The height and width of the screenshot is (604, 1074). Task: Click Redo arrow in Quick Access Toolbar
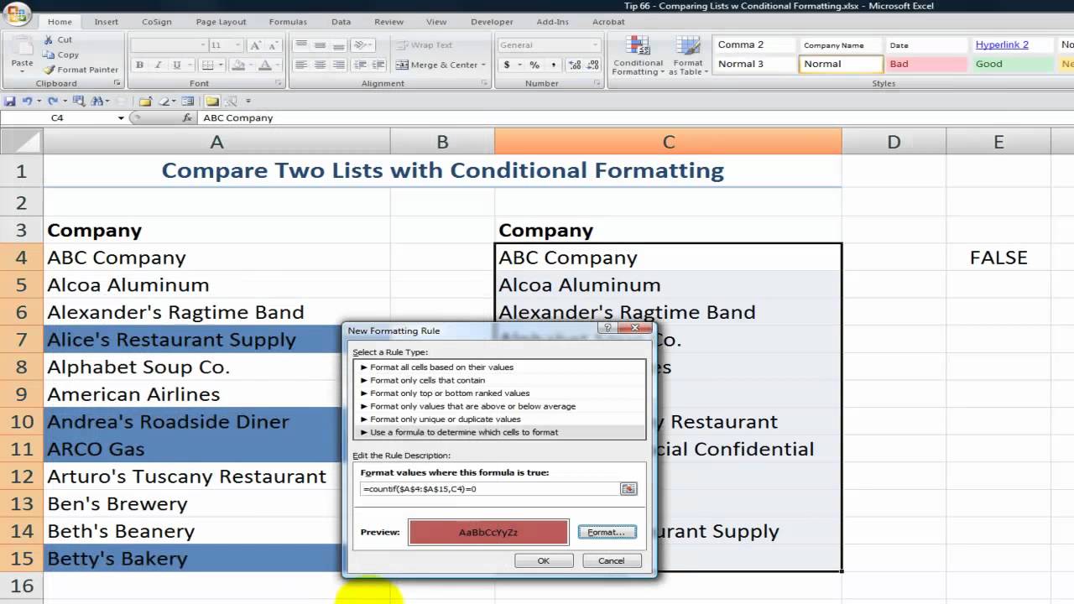[x=53, y=101]
